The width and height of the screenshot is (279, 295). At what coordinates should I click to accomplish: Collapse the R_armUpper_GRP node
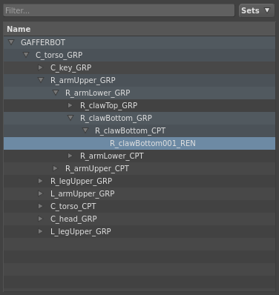(x=41, y=80)
